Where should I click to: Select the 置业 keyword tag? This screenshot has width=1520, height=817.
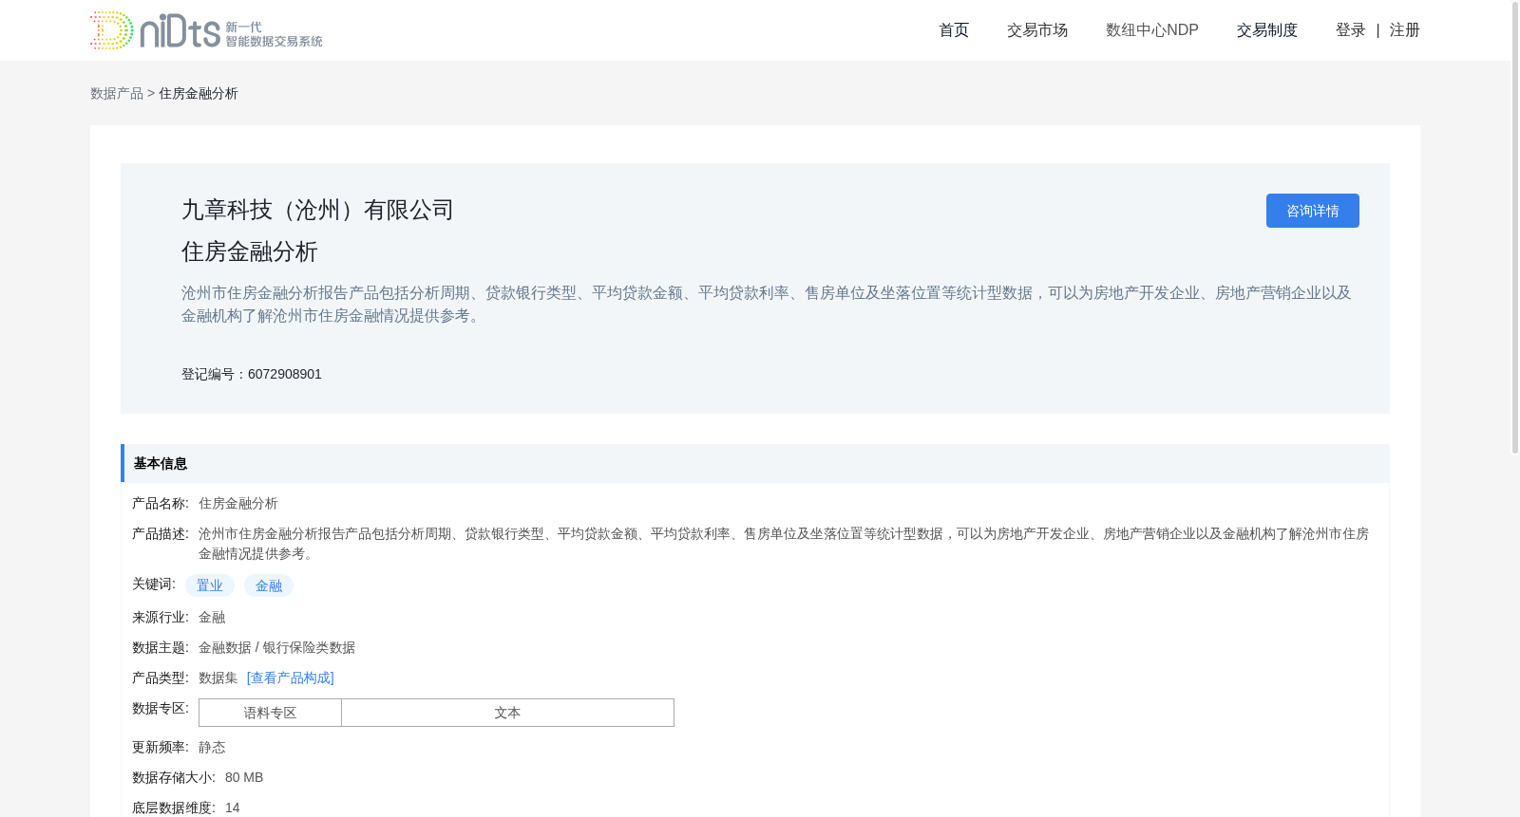210,585
